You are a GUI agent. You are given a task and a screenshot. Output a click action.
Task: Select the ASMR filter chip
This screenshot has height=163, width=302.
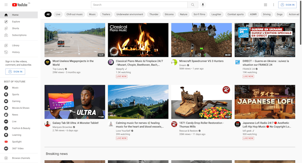[x=253, y=14]
